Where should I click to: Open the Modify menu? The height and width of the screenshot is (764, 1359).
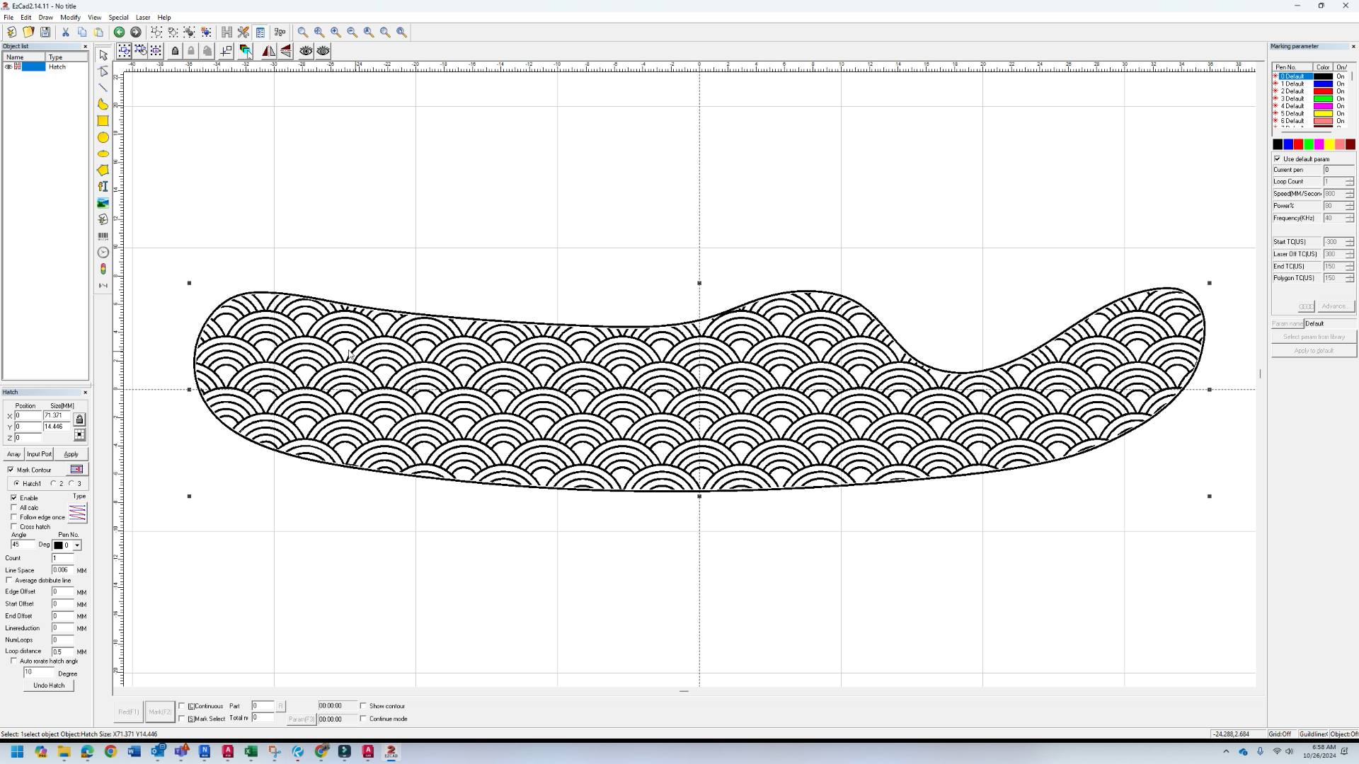[x=70, y=17]
